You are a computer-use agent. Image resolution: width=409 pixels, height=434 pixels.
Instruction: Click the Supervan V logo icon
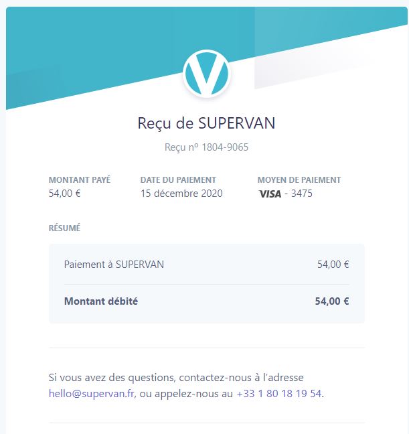206,74
